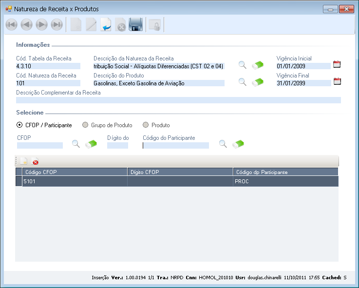This screenshot has width=359, height=288.
Task: Clear the Descrição do Produto field with eraser
Action: click(x=258, y=82)
